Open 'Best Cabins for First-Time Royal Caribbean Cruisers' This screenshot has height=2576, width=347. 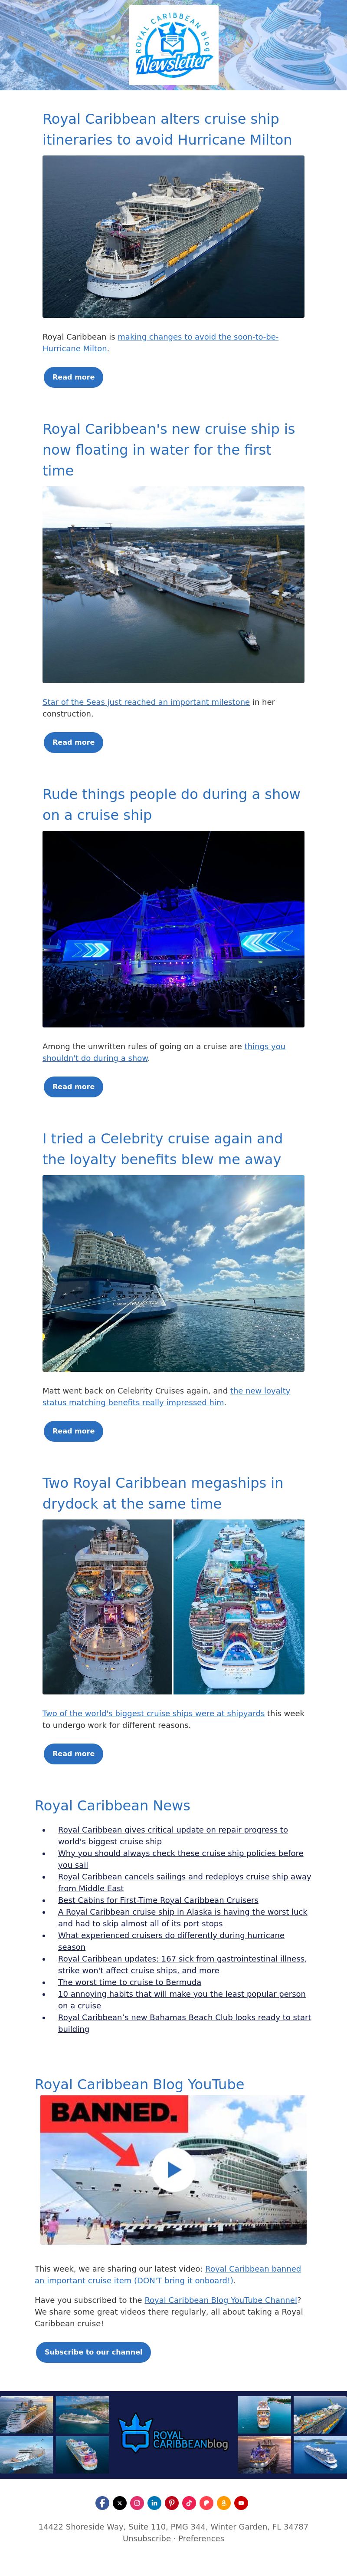click(158, 1899)
